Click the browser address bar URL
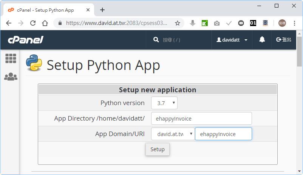303x175 pixels. click(x=116, y=23)
